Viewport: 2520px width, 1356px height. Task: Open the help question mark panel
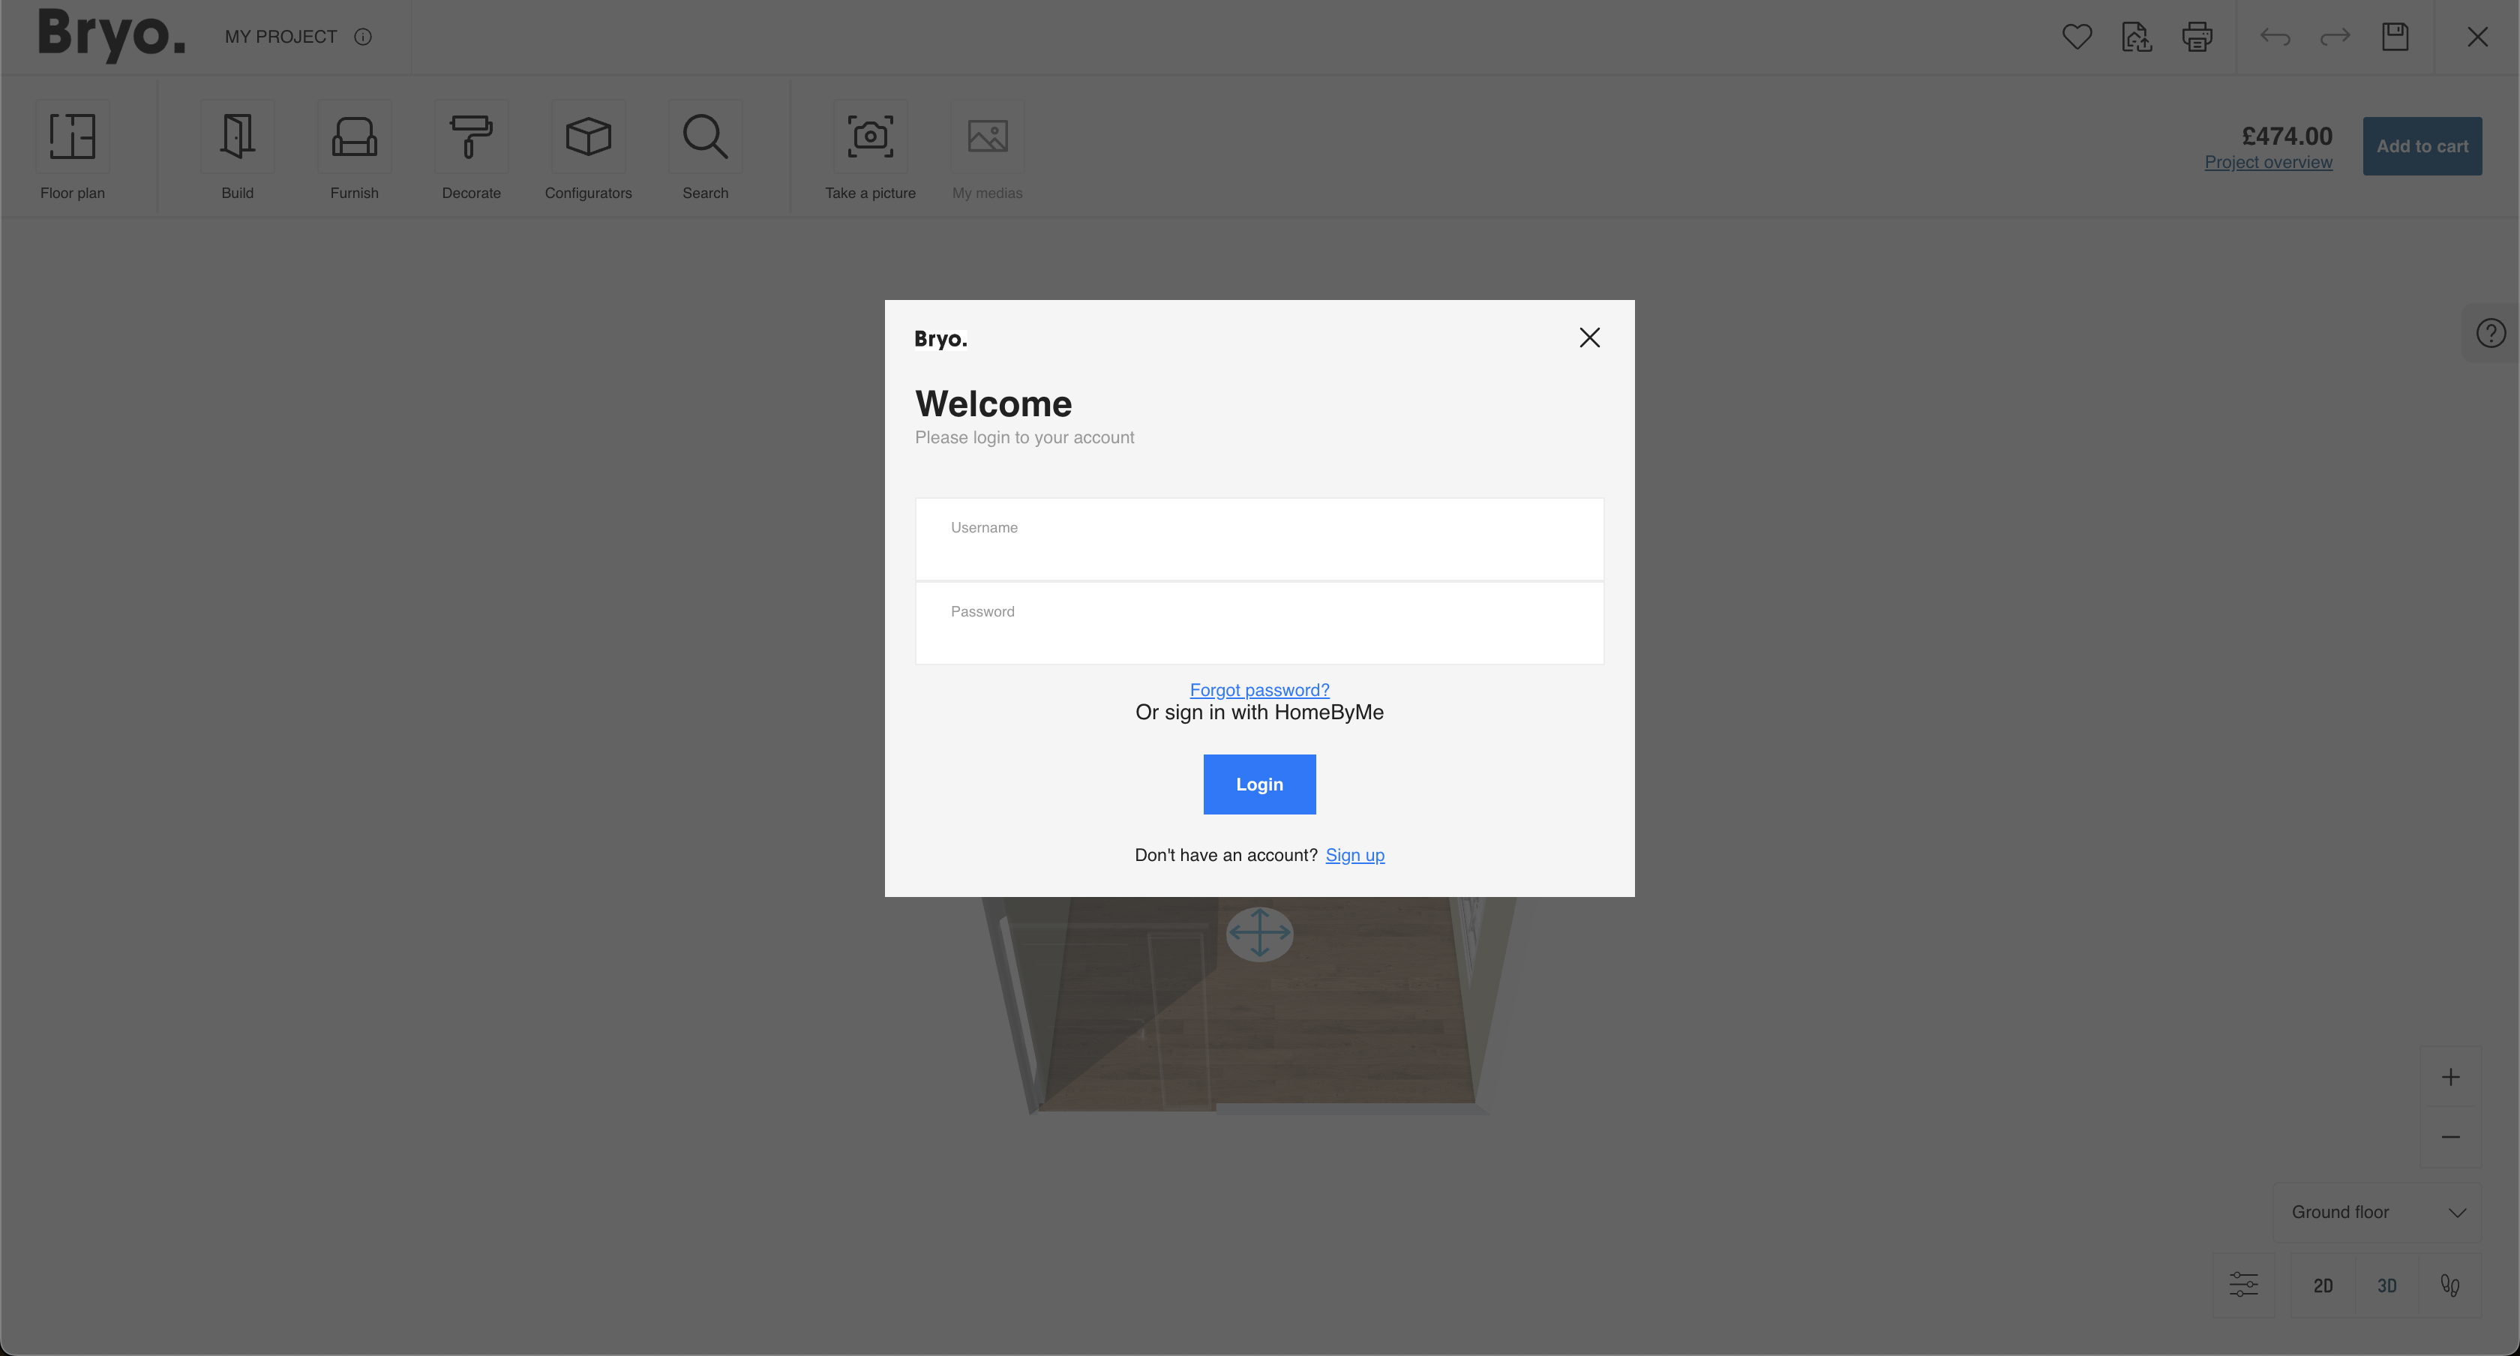[x=2491, y=333]
